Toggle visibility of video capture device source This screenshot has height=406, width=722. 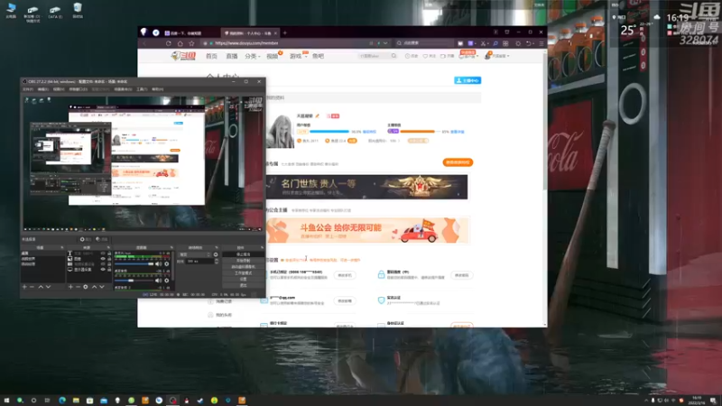tap(103, 264)
